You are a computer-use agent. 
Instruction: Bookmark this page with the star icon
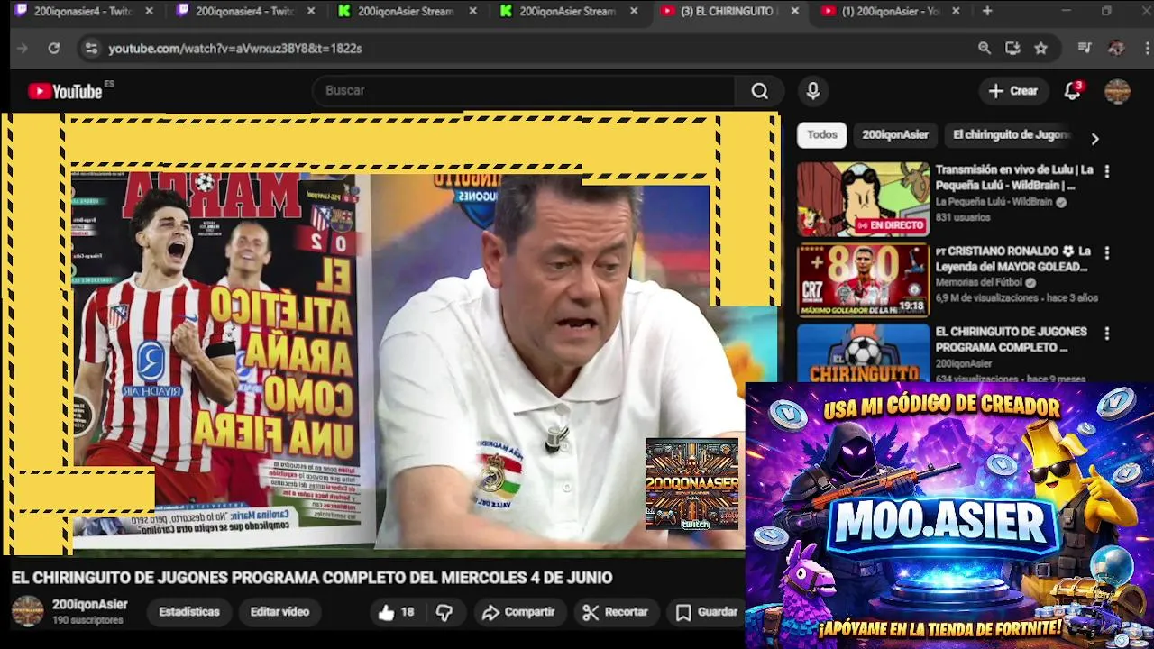click(1040, 48)
